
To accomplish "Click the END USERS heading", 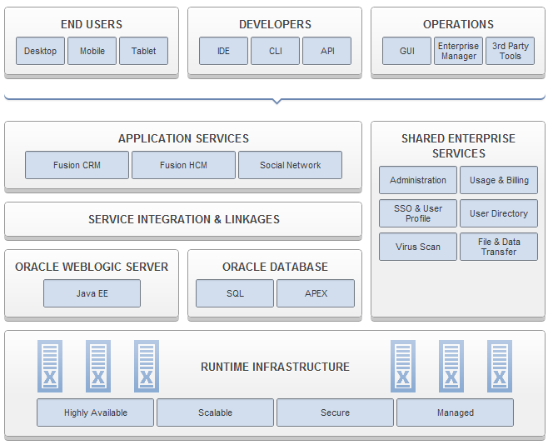I will [92, 24].
